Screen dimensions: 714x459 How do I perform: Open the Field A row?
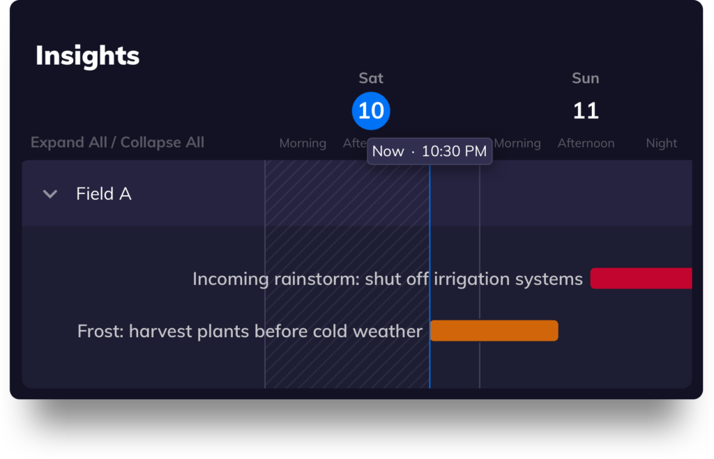(104, 194)
